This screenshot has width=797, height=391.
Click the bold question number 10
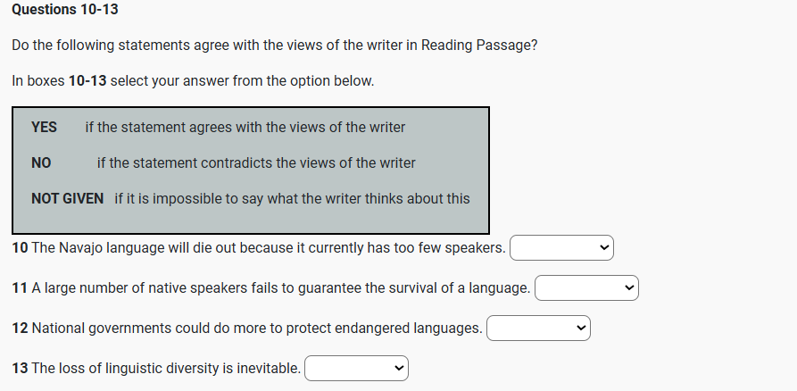(20, 247)
